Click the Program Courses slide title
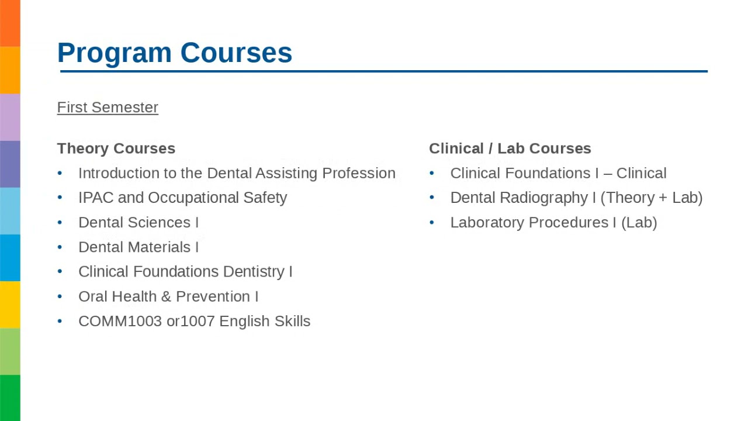This screenshot has width=748, height=421. (x=175, y=53)
